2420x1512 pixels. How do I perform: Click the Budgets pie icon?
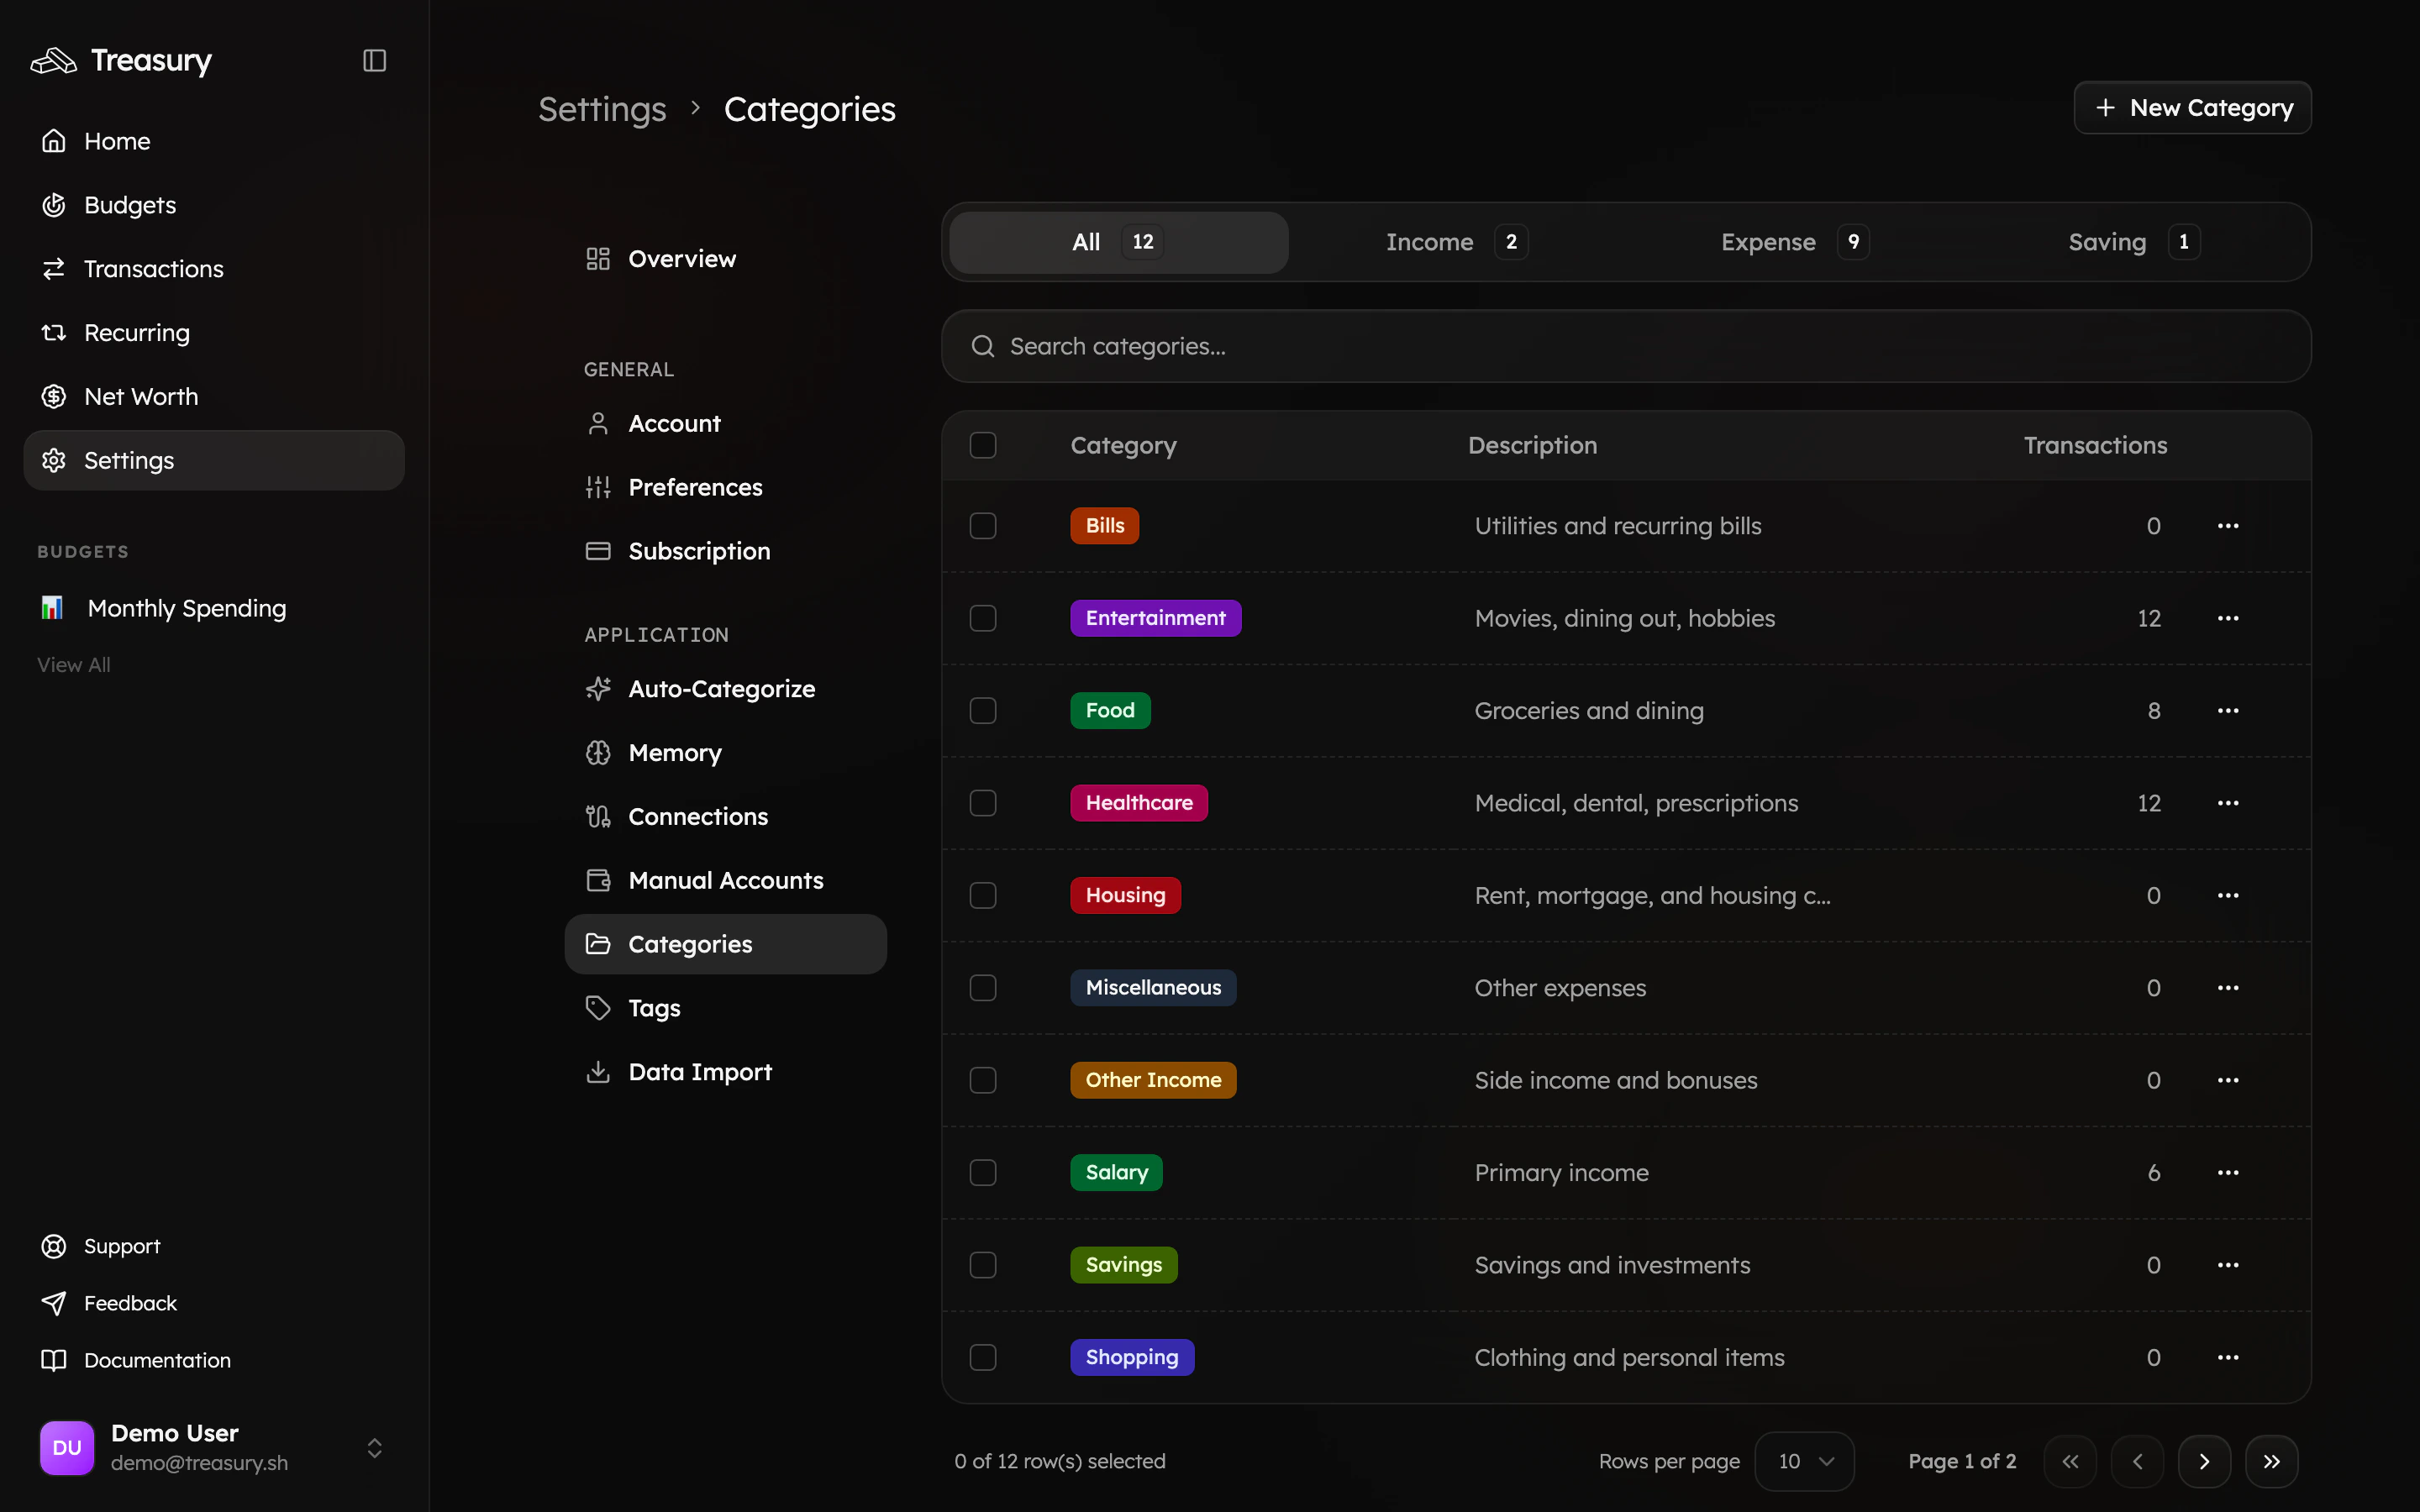(x=54, y=205)
